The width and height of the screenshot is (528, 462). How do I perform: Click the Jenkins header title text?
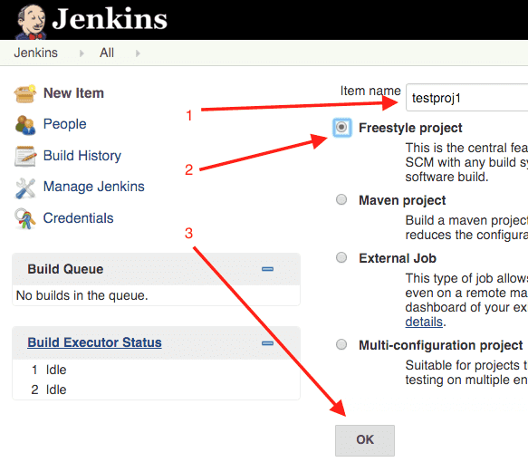110,19
